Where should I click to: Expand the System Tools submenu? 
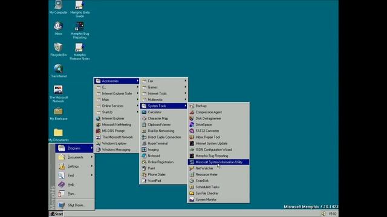pyautogui.click(x=164, y=106)
